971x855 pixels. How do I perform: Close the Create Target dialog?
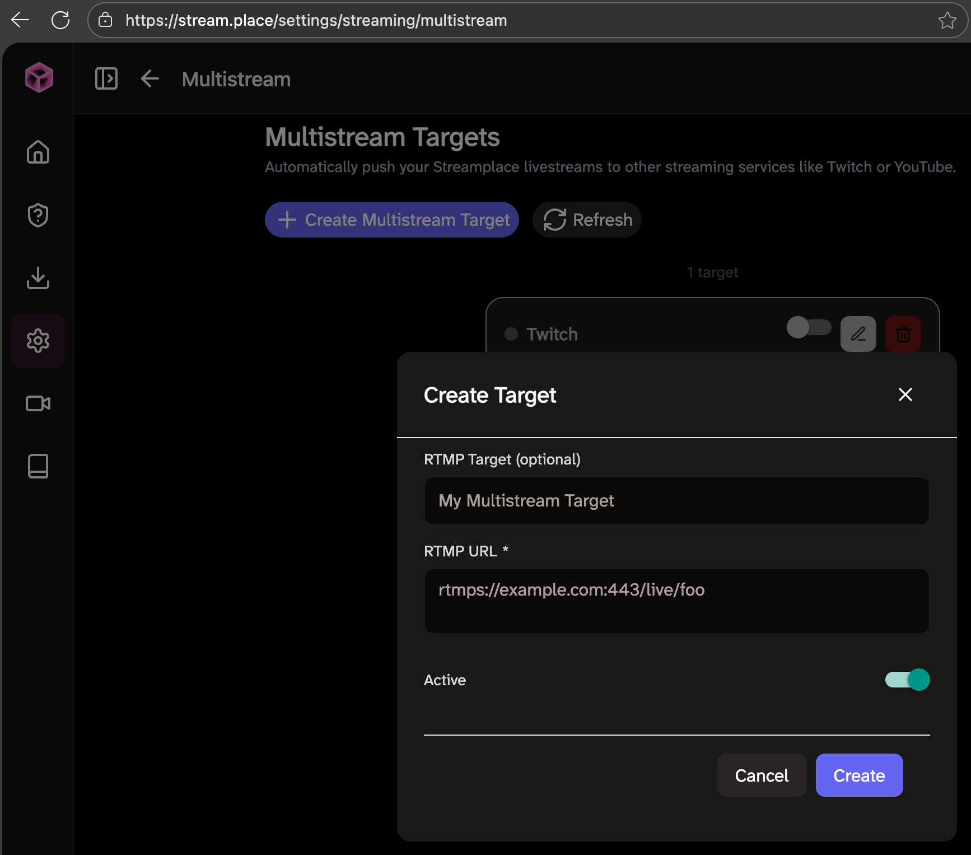905,394
